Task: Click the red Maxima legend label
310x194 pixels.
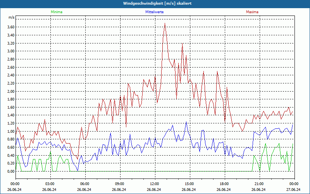Action: (252, 12)
